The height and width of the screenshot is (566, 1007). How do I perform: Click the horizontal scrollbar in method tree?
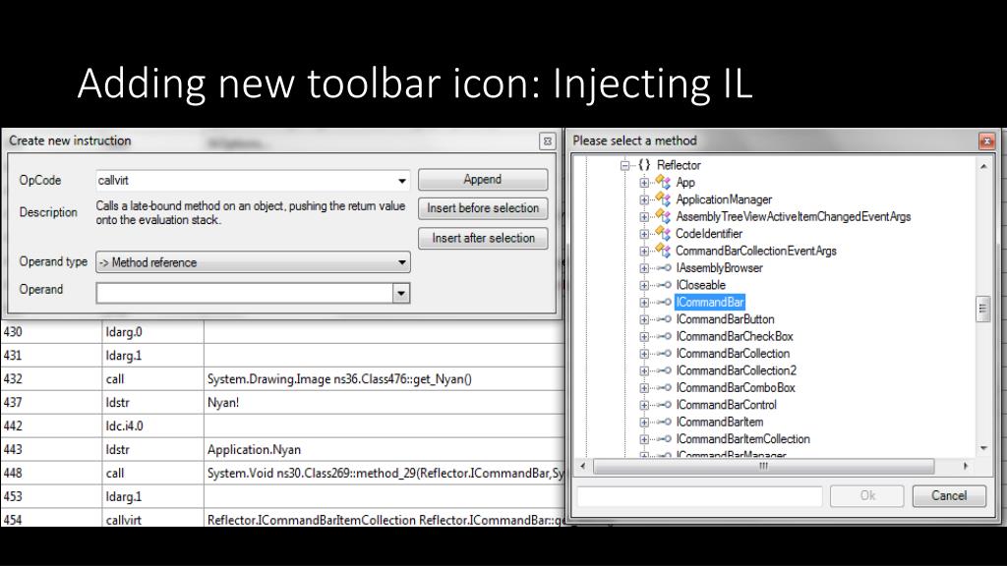[763, 466]
